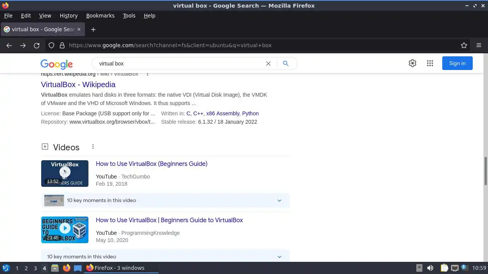Open the Edit menu
Screen dimensions: 488x274
tap(26, 16)
